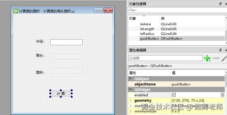Select the 面积: label on the form
This screenshot has height=115, width=227.
[x=40, y=72]
